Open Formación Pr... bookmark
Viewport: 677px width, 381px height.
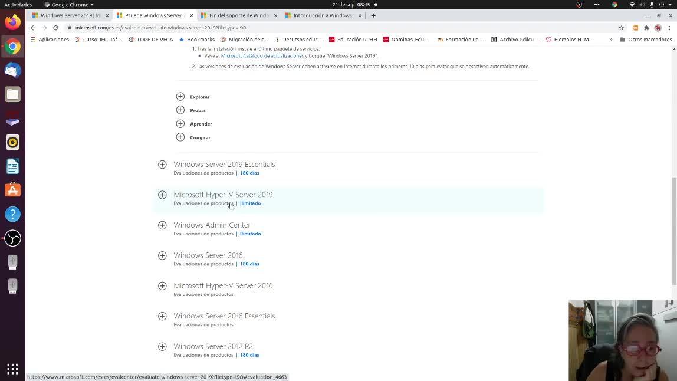(460, 40)
